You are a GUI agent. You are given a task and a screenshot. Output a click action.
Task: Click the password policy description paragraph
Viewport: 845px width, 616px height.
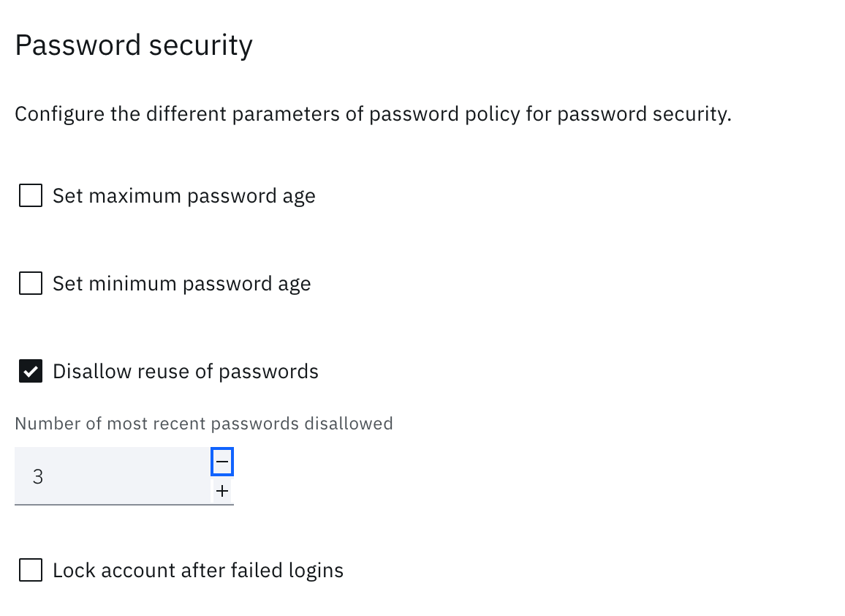(373, 115)
